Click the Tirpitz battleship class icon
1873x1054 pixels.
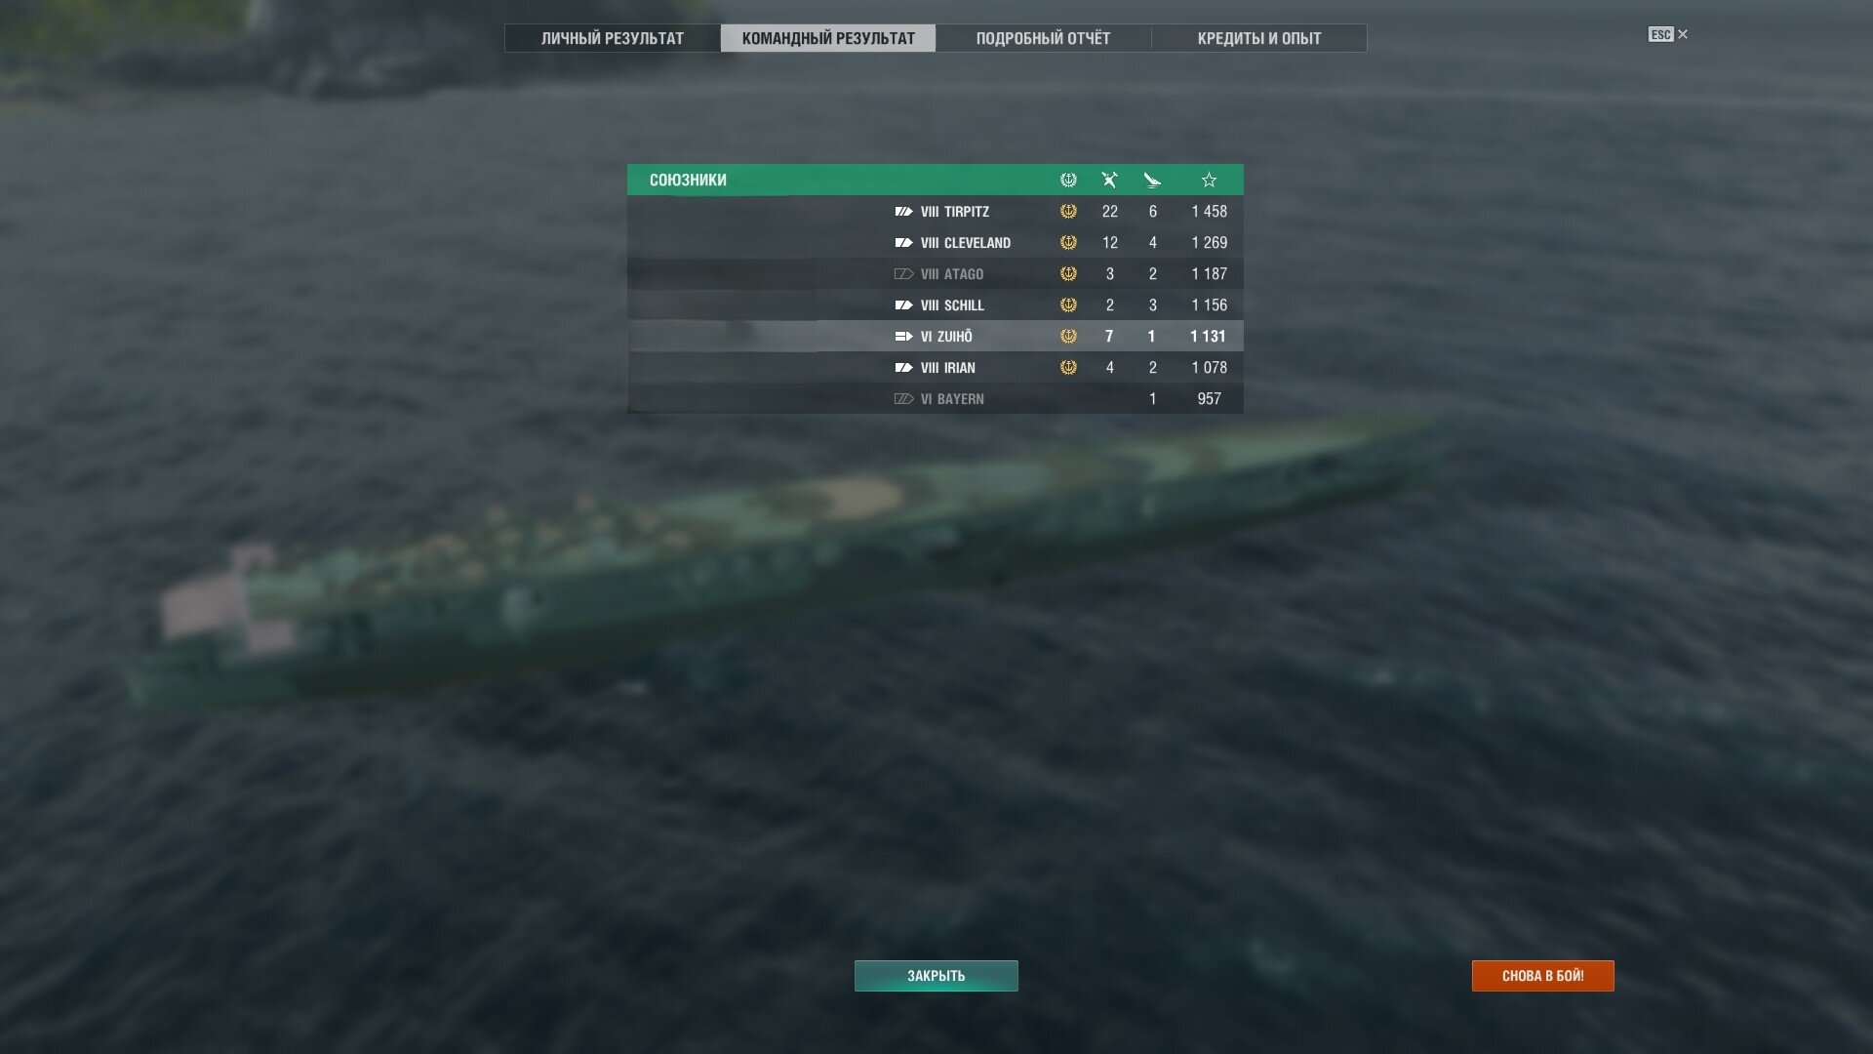[903, 212]
